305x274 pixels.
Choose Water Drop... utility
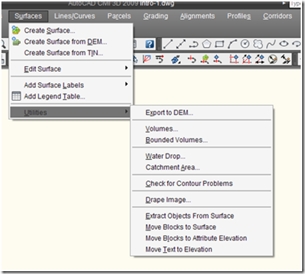202,156
